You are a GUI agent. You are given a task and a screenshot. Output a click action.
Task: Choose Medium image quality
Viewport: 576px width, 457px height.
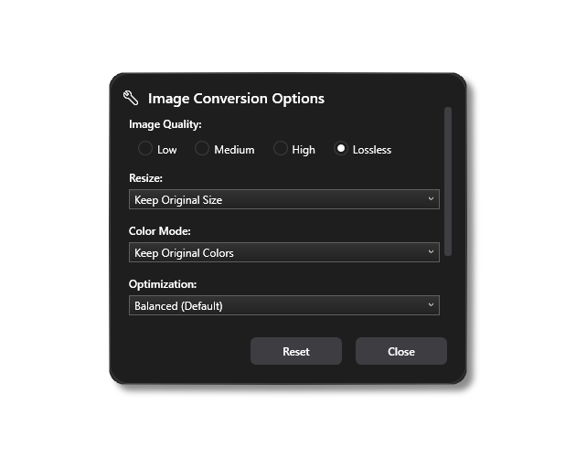coord(202,148)
